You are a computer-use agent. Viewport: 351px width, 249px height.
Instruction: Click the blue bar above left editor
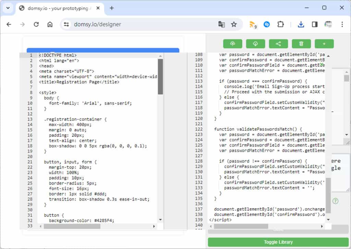tap(103, 50)
